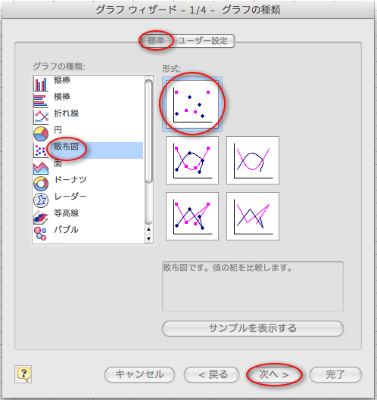Choose the 折れ線 line chart icon

click(x=41, y=117)
